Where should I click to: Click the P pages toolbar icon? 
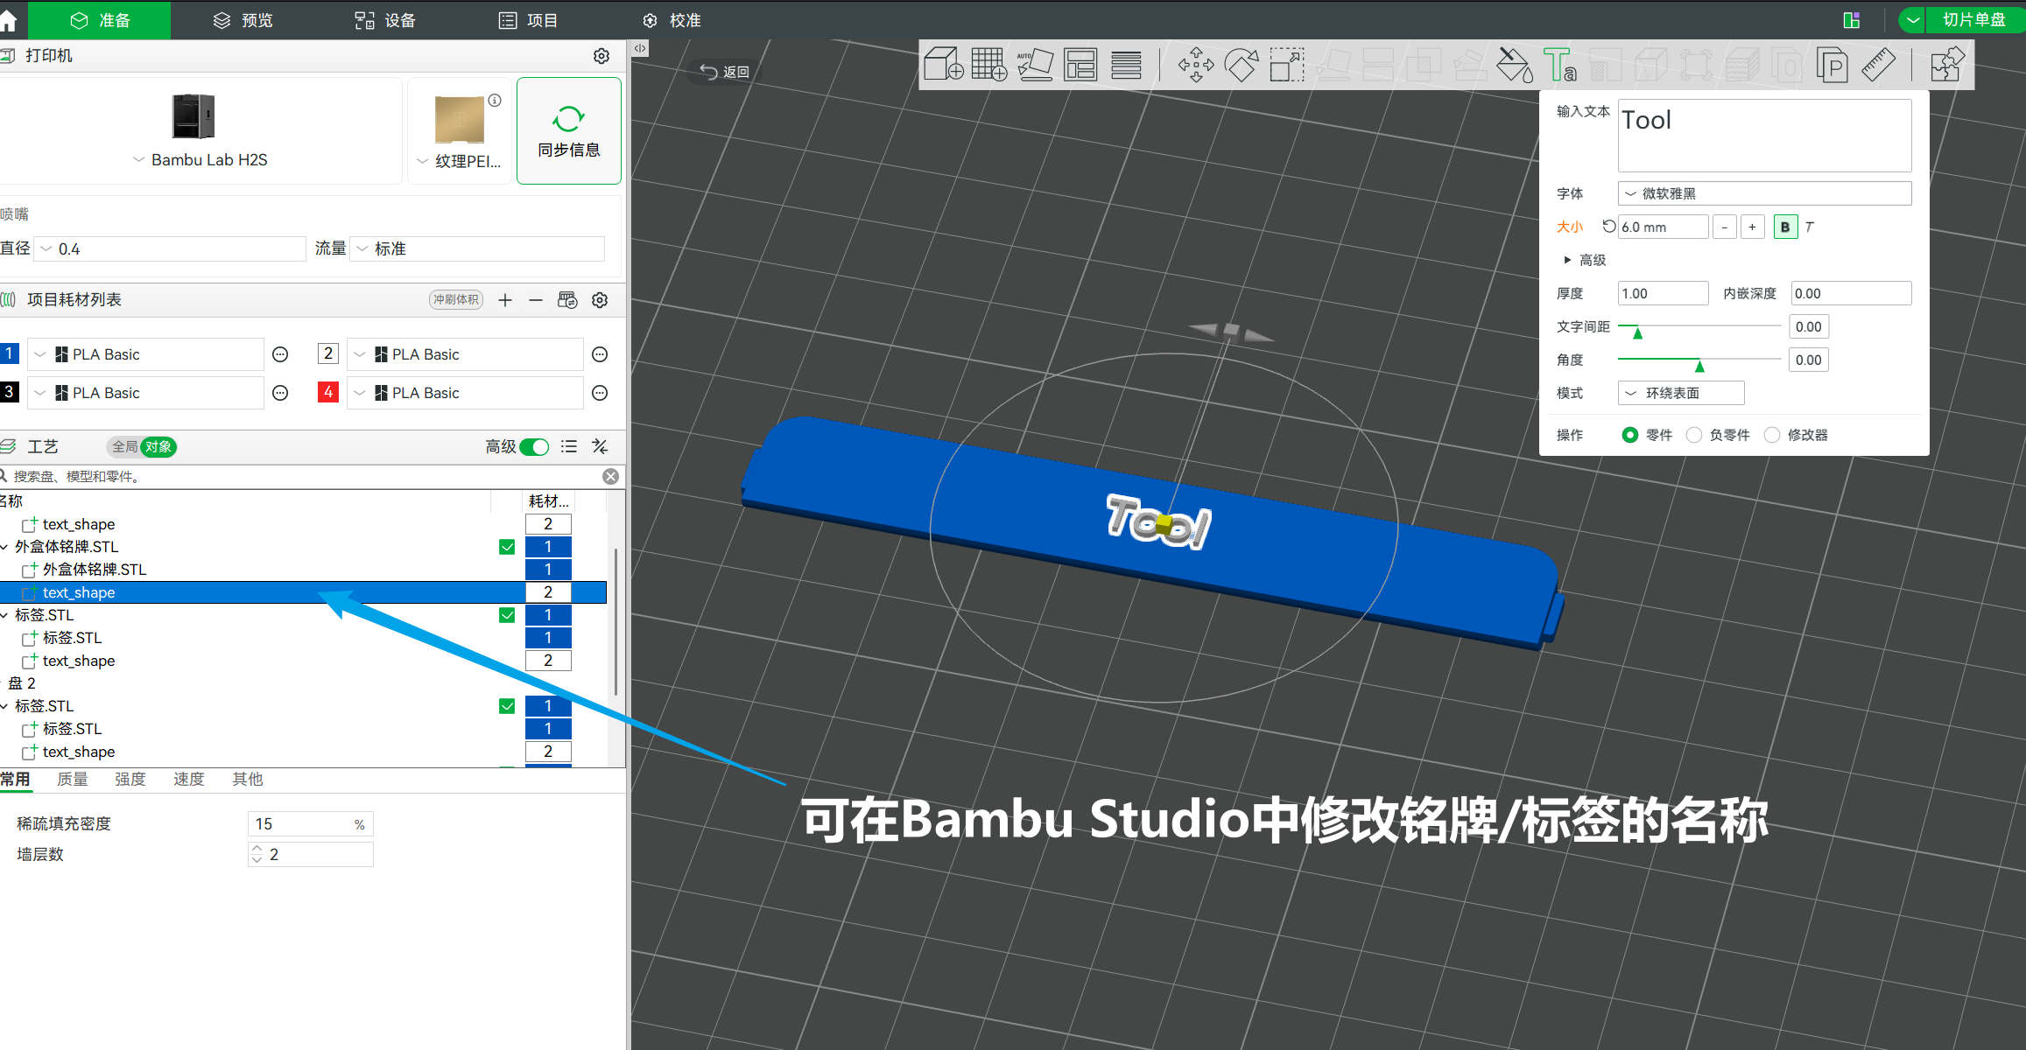(x=1833, y=65)
